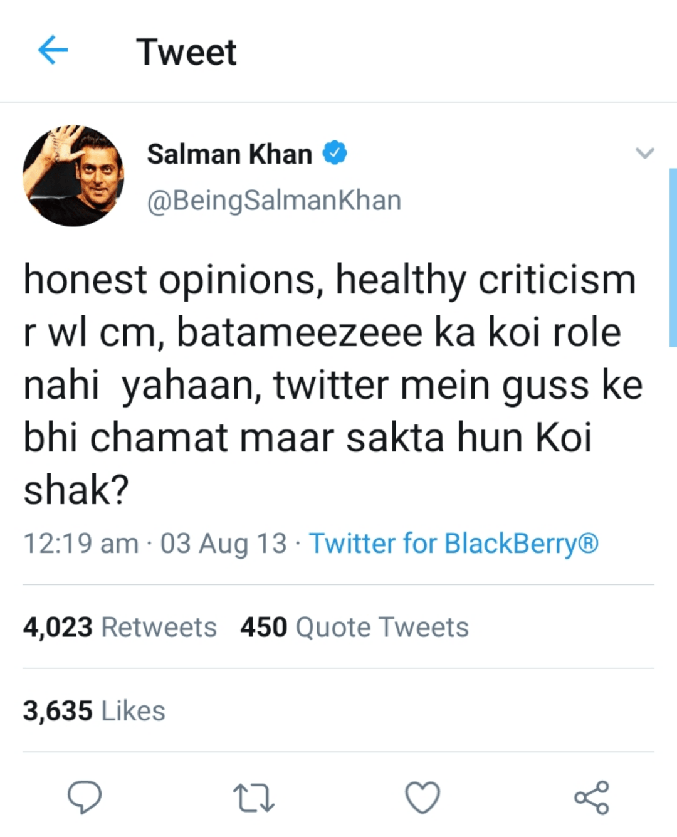Viewport: 677px width, 837px height.
Task: Open Salman Khan's profile picture
Action: pos(73,176)
